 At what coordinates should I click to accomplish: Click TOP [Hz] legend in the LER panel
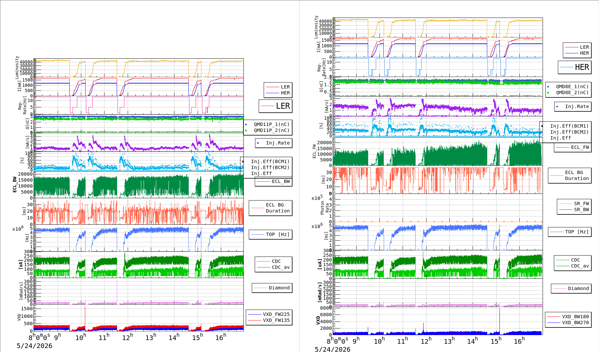point(278,234)
